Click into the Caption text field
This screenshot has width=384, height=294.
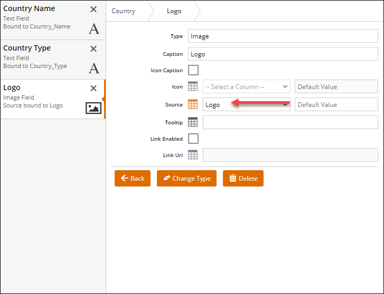coord(283,54)
